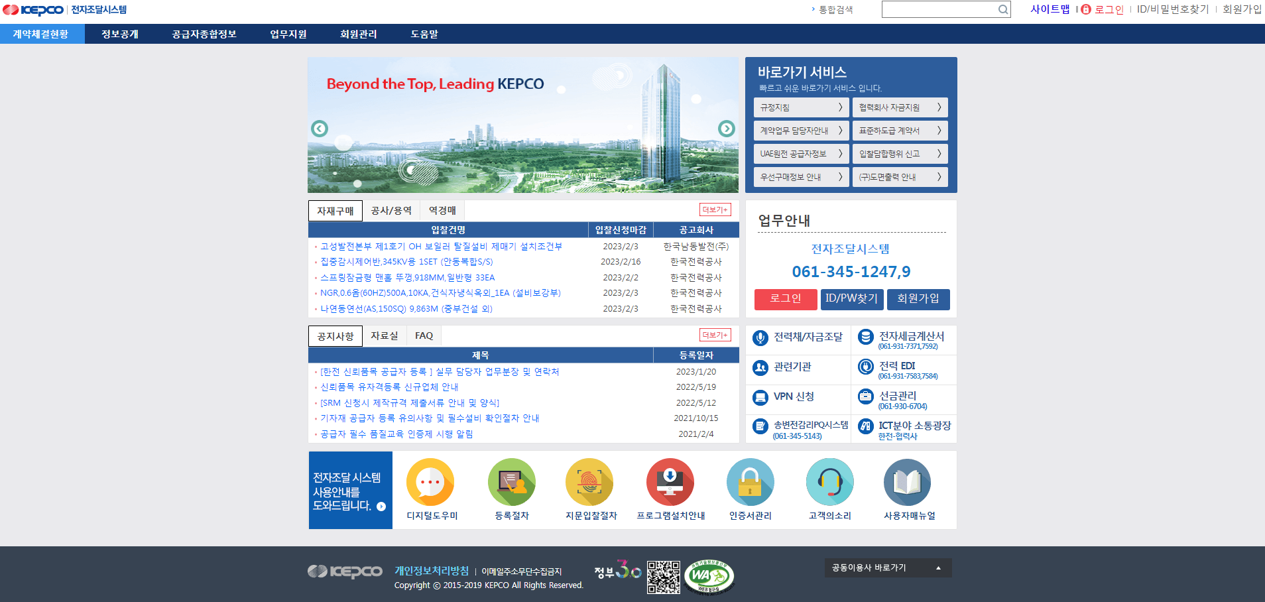The width and height of the screenshot is (1265, 602).
Task: Open the 등록절차 icon
Action: pos(512,482)
